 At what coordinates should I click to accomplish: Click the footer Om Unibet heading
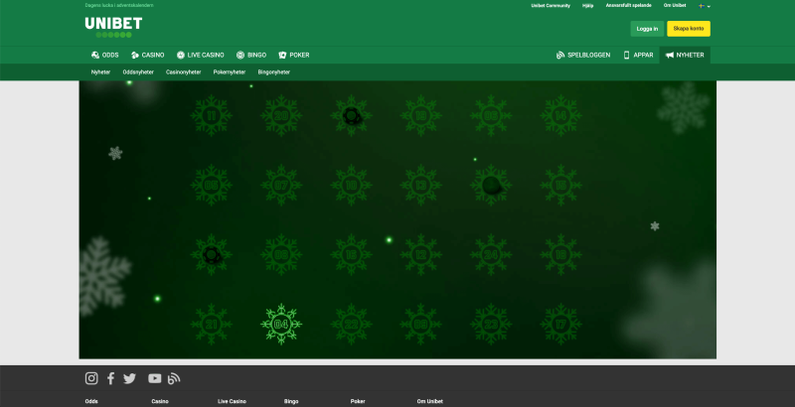tap(430, 401)
